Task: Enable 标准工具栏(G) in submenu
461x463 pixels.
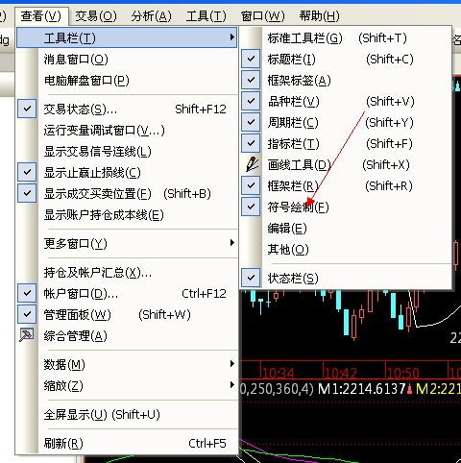Action: point(346,37)
